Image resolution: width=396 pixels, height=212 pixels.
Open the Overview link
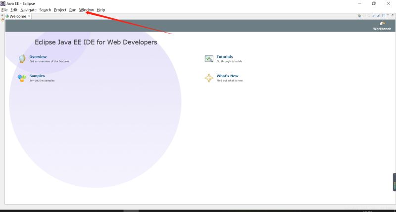click(38, 57)
